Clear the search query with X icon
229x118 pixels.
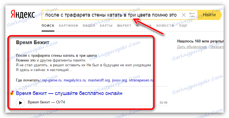point(184,15)
